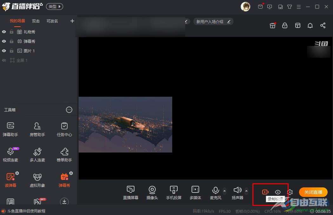The width and height of the screenshot is (333, 215).
Task: Click the 关闭直播 stop streaming button
Action: pos(313,192)
